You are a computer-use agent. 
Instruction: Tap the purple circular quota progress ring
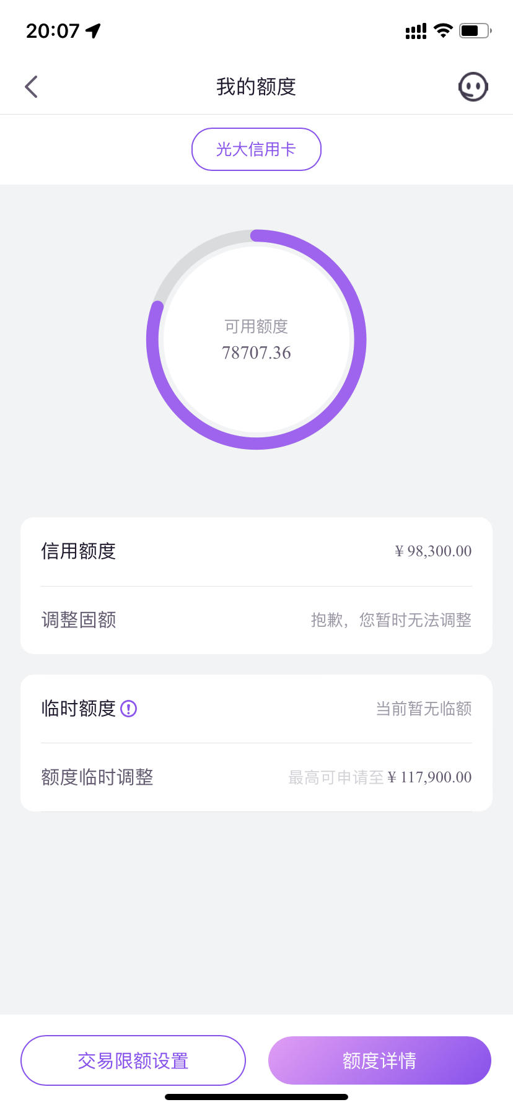tap(256, 339)
